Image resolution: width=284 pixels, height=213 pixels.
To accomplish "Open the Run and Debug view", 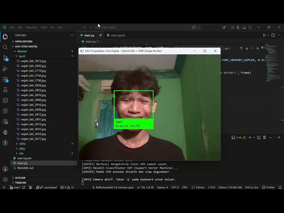I will pos(5,69).
